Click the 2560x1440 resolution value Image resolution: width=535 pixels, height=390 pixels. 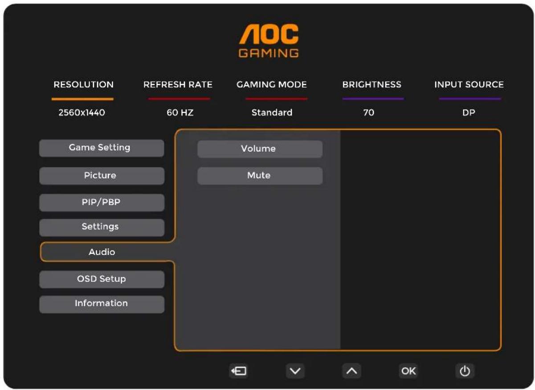tap(82, 113)
